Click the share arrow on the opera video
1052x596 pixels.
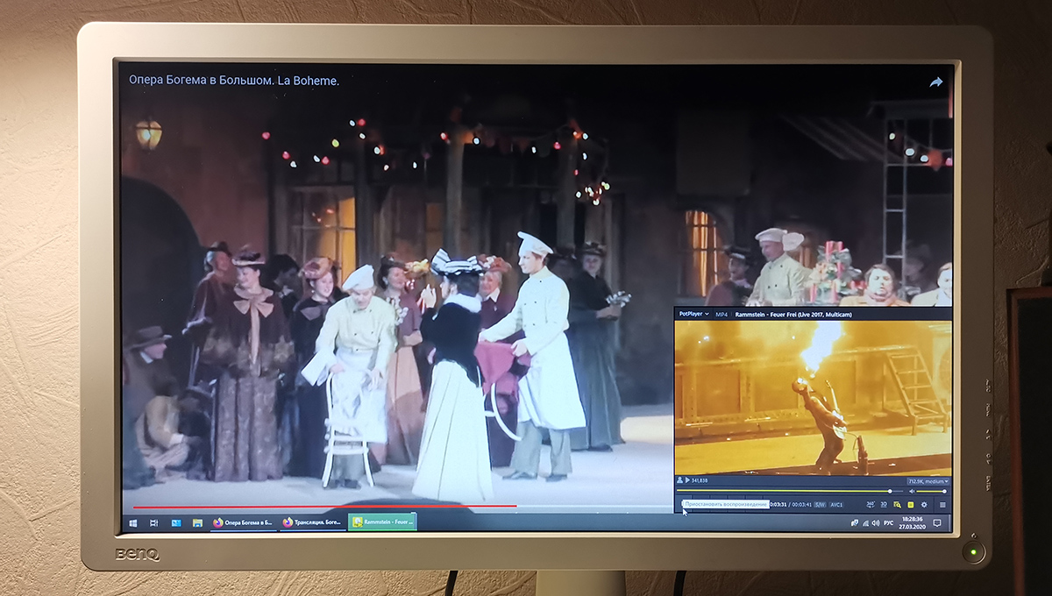[x=935, y=82]
